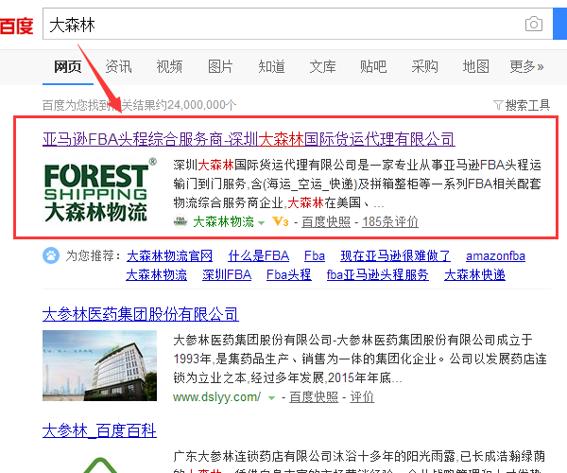Viewport: 567px width, 473px height.
Task: Open the 视频 tab
Action: pyautogui.click(x=169, y=66)
